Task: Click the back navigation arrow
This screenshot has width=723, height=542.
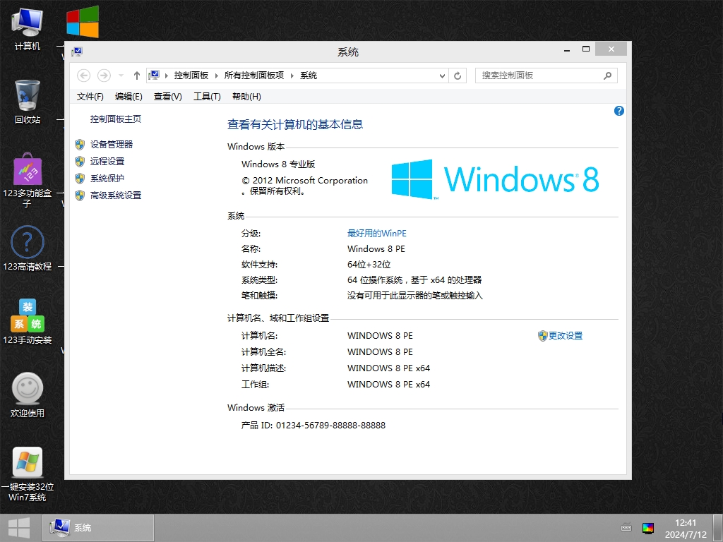Action: [x=83, y=75]
